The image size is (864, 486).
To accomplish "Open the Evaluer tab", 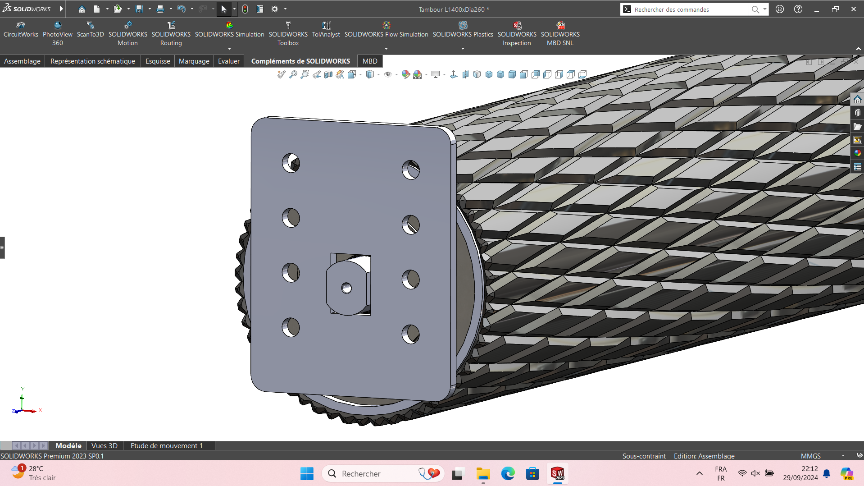I will click(229, 61).
